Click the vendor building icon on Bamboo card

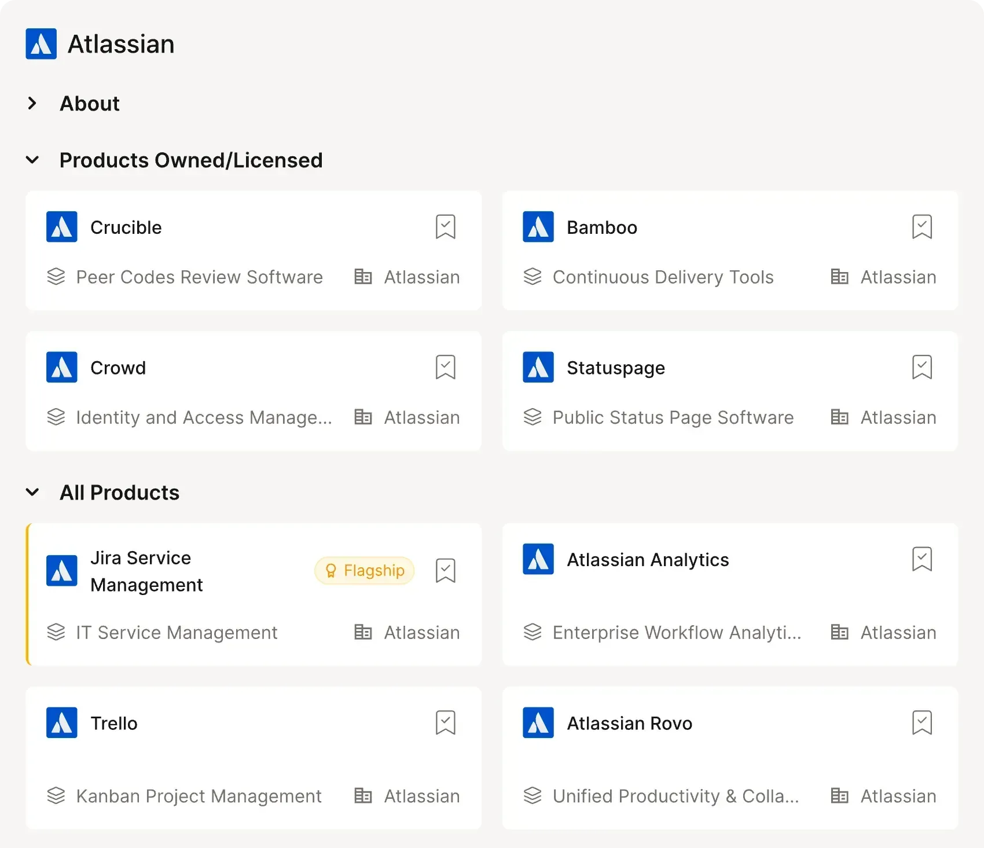pyautogui.click(x=839, y=277)
